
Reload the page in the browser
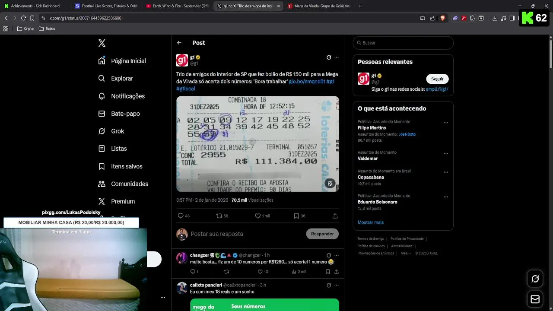coord(23,18)
